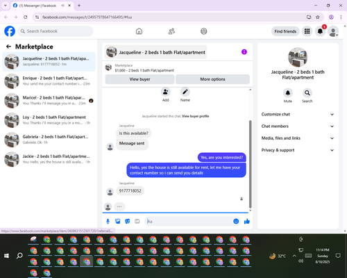Viewport: 347px width, 278px height.
Task: Open the emoji picker
Action: [x=236, y=221]
